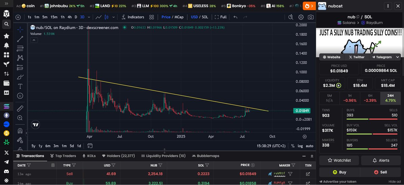The image size is (404, 185).
Task: Take a chart snapshot with camera icon
Action: click(311, 17)
